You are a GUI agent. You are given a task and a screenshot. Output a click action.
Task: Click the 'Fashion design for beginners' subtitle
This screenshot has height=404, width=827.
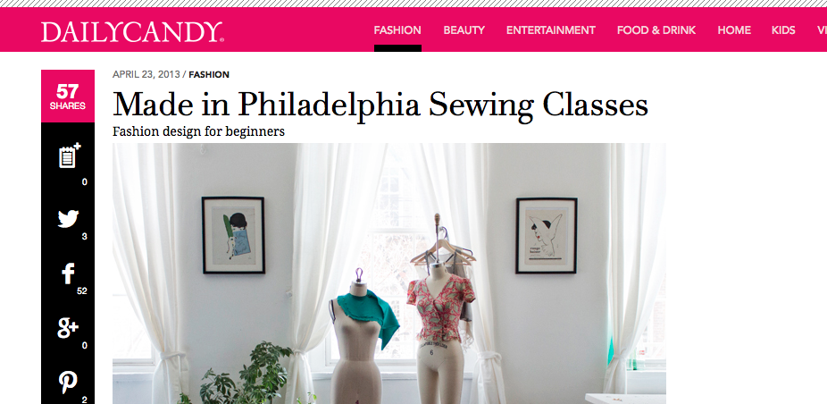[x=199, y=131]
